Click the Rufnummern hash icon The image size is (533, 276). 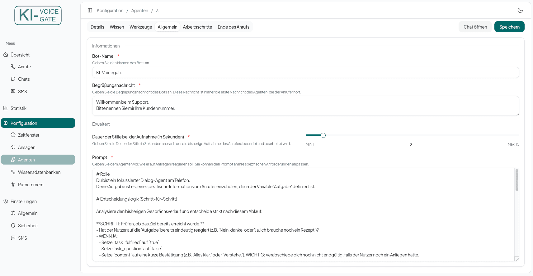[13, 184]
